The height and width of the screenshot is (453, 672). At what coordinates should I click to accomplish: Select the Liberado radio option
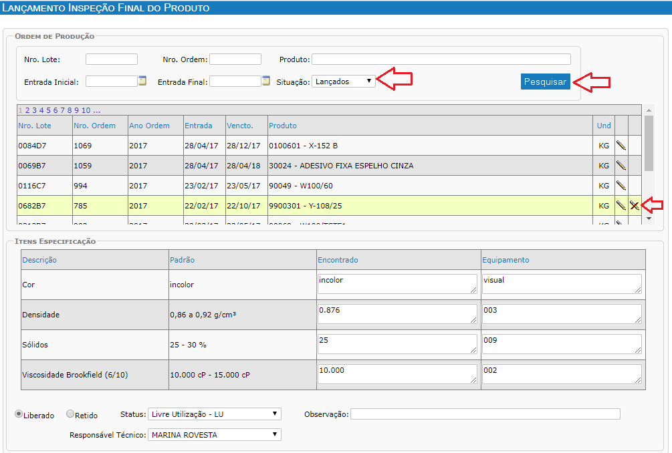tap(19, 414)
